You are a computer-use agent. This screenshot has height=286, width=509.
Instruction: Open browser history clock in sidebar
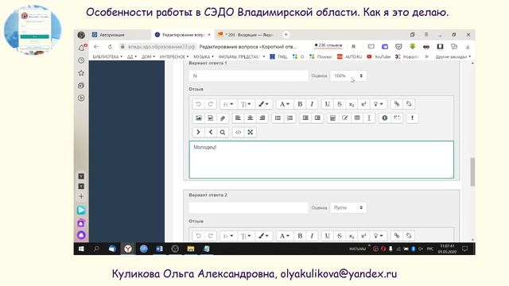81,60
